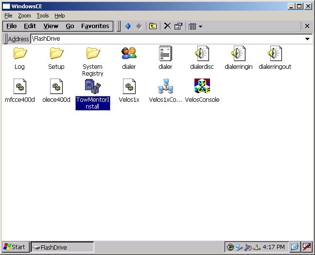The image size is (315, 255).
Task: Select the dialerdisc sound file
Action: 202,58
